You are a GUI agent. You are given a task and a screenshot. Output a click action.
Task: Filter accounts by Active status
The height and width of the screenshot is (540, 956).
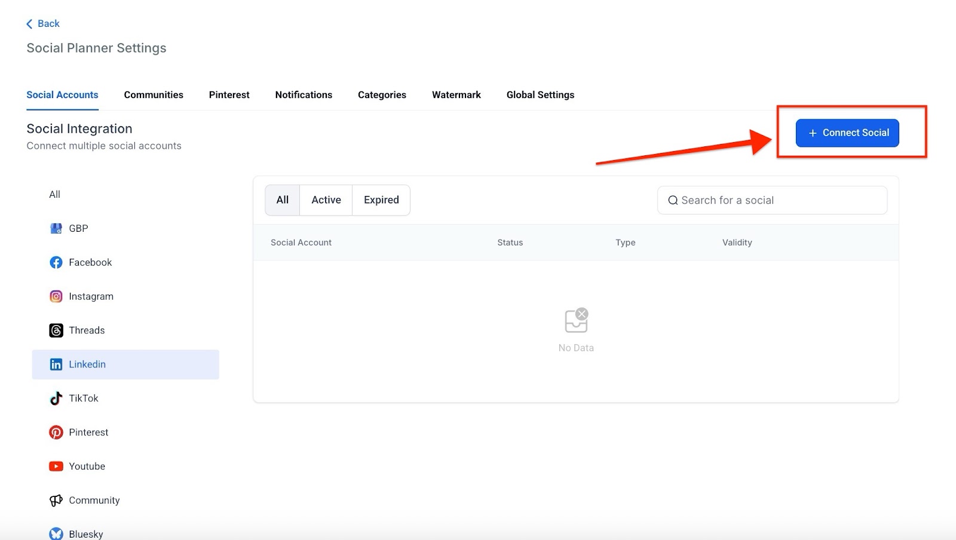[x=326, y=200]
